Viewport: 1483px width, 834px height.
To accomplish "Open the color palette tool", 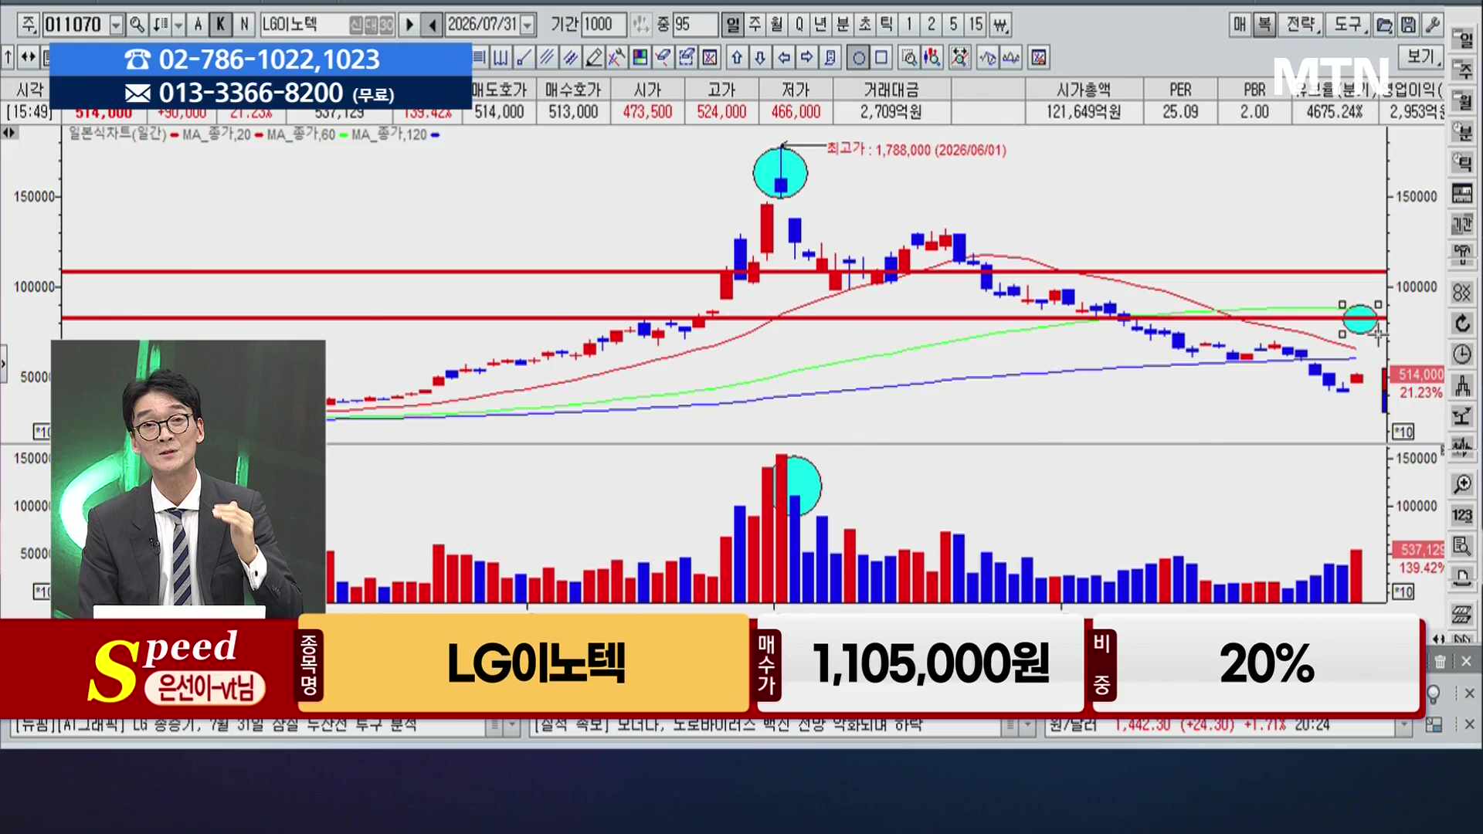I will tap(640, 57).
